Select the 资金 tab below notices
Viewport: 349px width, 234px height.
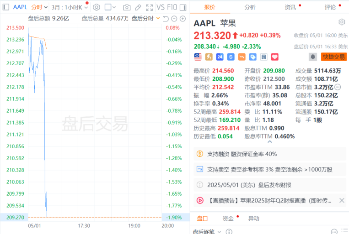click(228, 218)
